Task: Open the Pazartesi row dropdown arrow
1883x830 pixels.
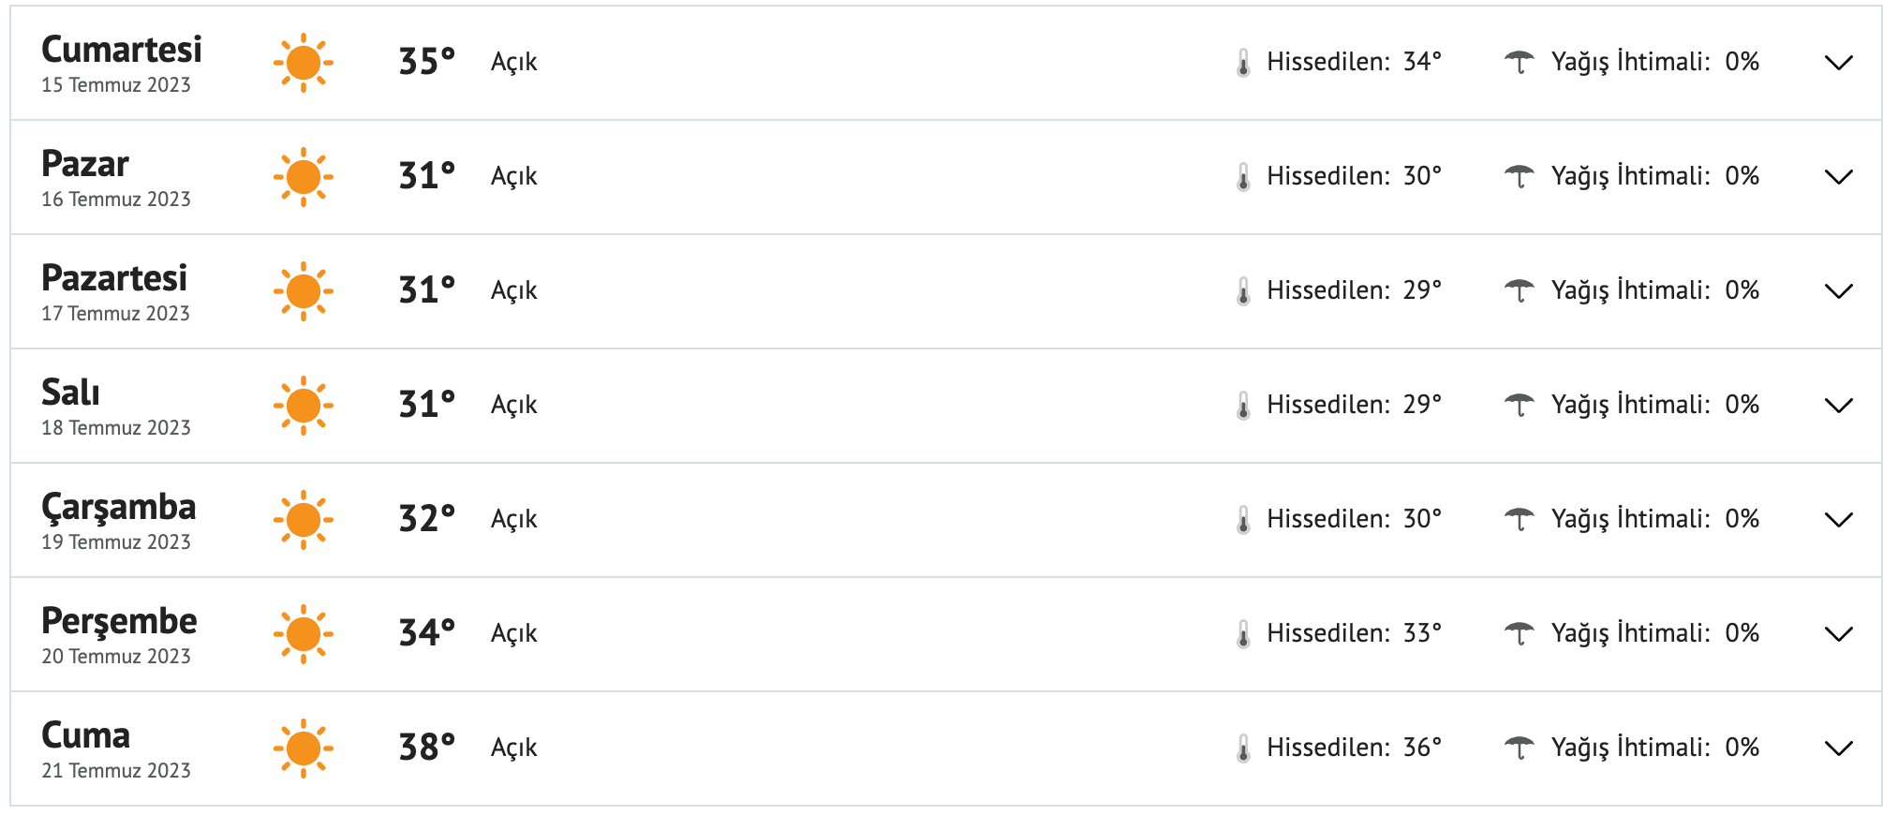Action: click(x=1839, y=291)
